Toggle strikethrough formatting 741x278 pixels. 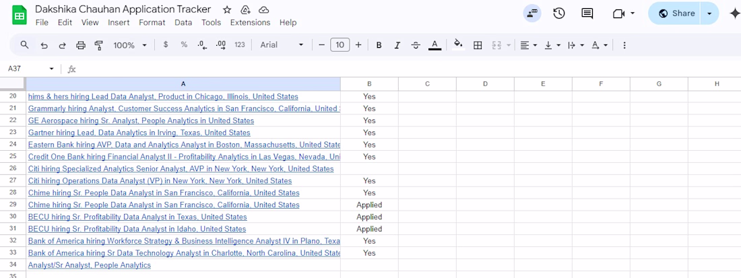(416, 45)
